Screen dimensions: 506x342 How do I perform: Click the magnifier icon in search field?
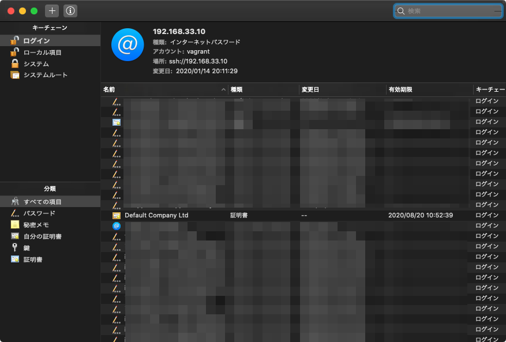click(x=401, y=11)
